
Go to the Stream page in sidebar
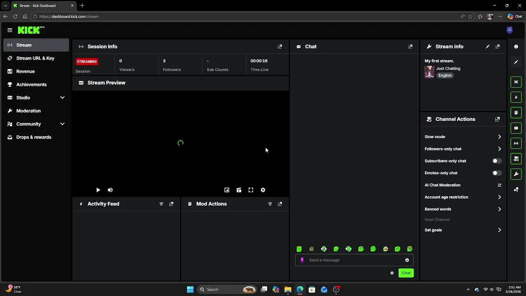pyautogui.click(x=36, y=45)
